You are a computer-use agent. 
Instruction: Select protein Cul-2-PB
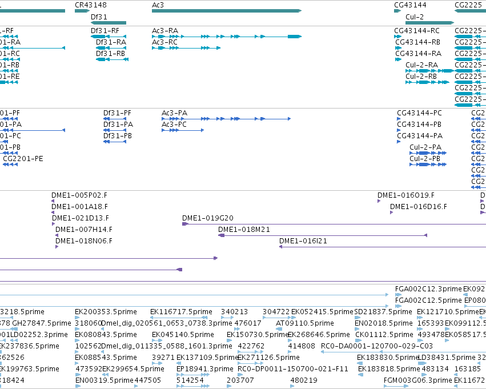[425, 159]
